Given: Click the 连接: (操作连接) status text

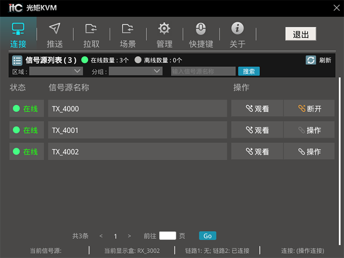Looking at the screenshot, I should pos(303,251).
